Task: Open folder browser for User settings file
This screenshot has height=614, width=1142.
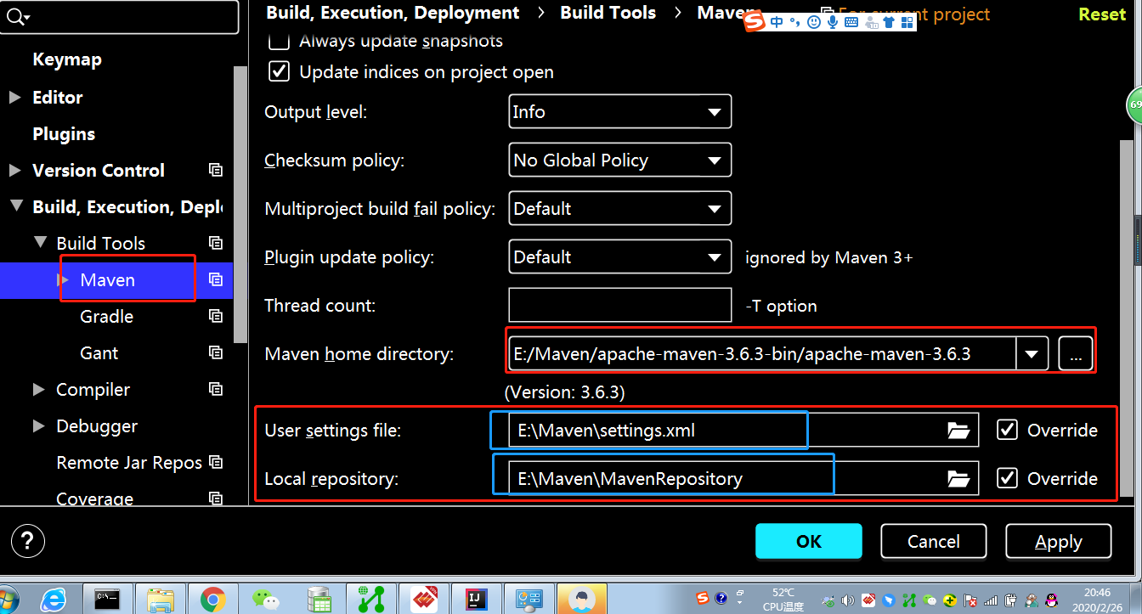Action: 958,431
